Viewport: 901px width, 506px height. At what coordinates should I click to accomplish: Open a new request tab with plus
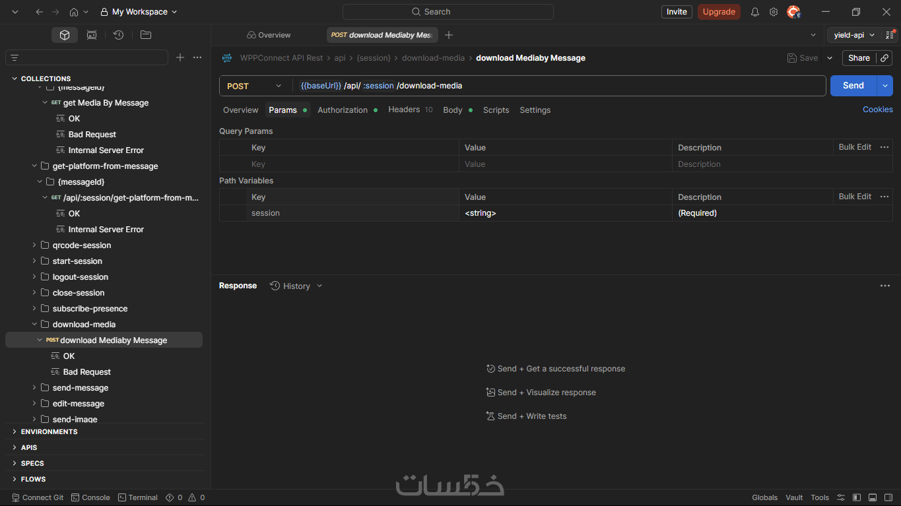449,35
